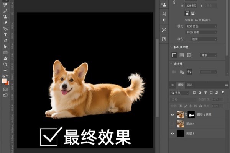
Task: Select the Hand tool
Action: coord(5,59)
